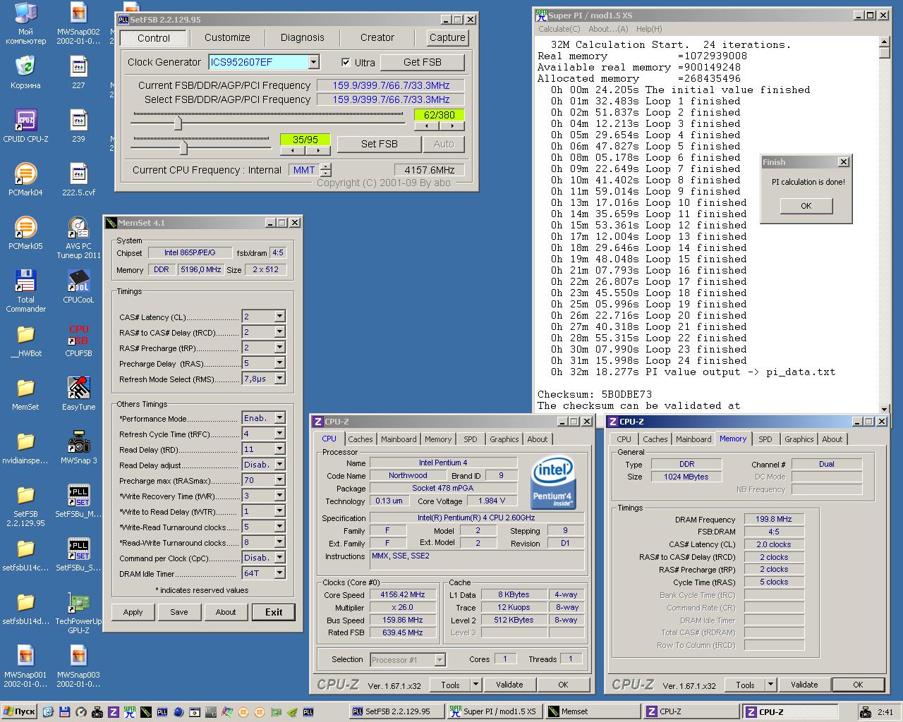The width and height of the screenshot is (903, 722).
Task: Switch to SetFSB Diagnosis tab
Action: coord(303,37)
